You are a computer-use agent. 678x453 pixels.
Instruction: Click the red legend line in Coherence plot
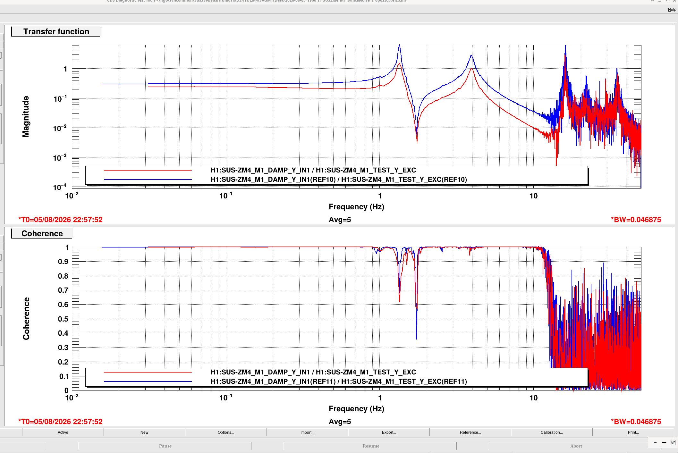[148, 372]
